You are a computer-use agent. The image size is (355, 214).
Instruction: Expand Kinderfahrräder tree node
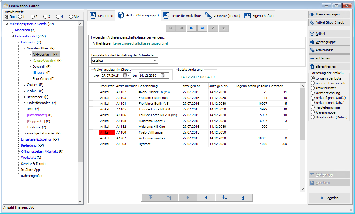tap(25, 103)
